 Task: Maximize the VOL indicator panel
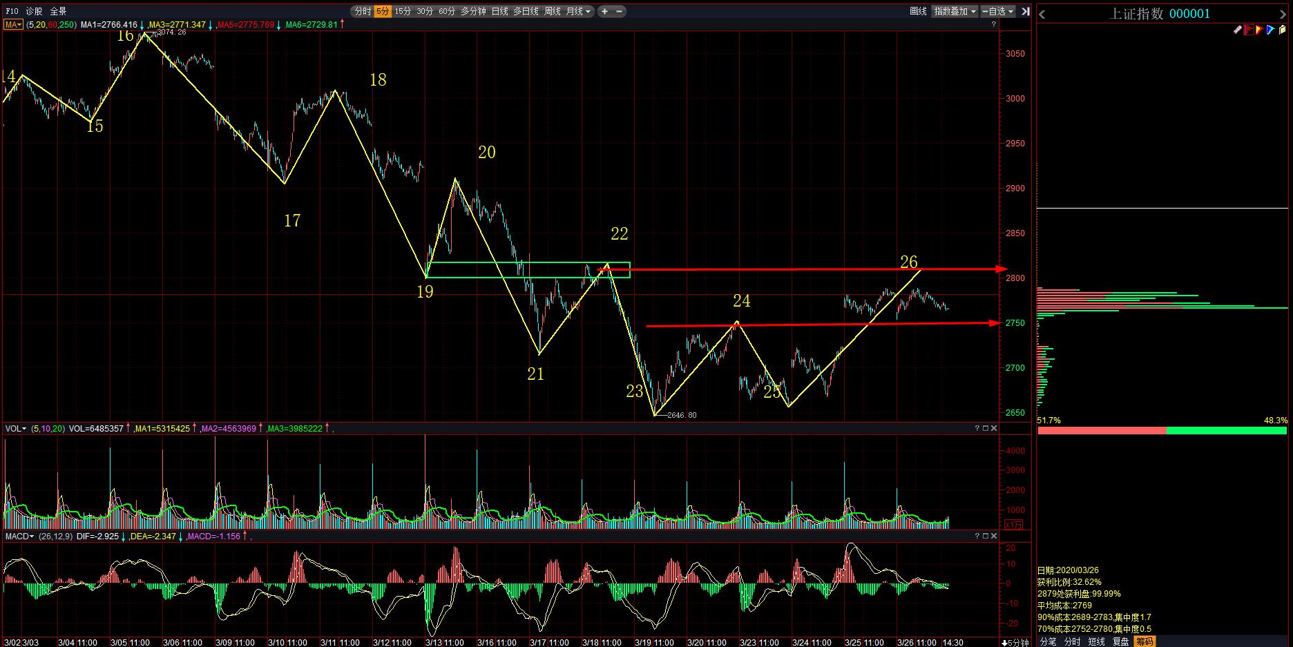[x=986, y=428]
